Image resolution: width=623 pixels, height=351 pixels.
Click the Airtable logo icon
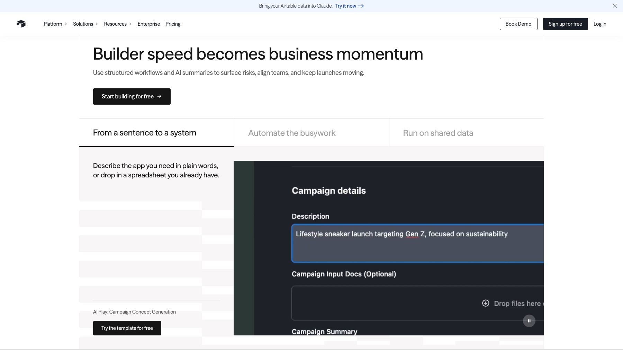21,24
